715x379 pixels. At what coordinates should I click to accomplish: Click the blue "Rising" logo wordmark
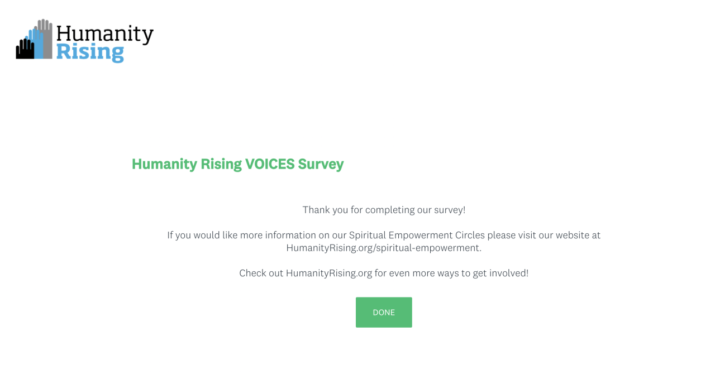pos(90,52)
